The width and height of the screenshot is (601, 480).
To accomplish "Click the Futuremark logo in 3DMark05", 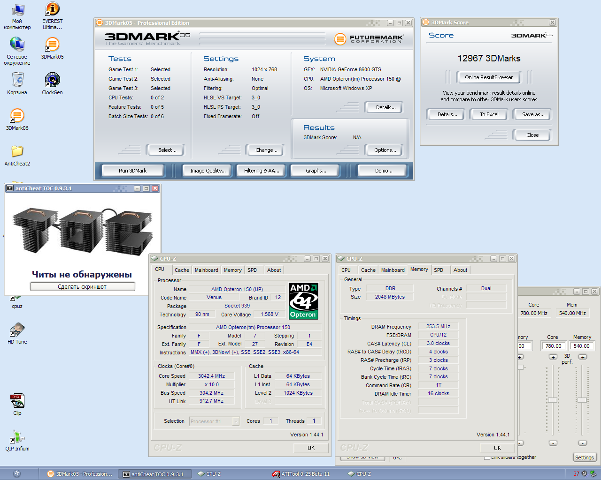I will pos(369,38).
